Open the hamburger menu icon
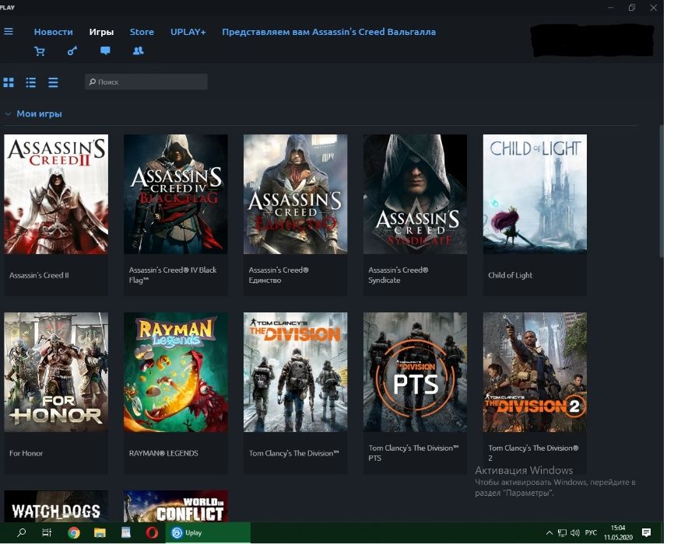 click(x=9, y=32)
